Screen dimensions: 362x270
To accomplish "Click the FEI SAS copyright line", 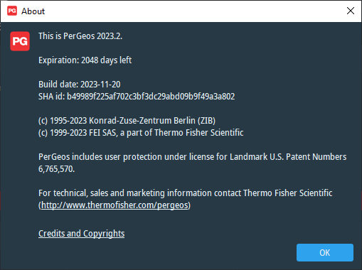I will 141,133.
